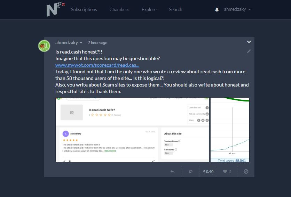This screenshot has width=291, height=197.
Task: Open the Search page
Action: (175, 9)
